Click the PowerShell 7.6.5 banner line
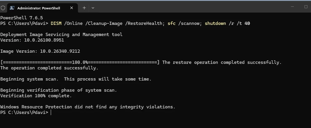 click(22, 18)
